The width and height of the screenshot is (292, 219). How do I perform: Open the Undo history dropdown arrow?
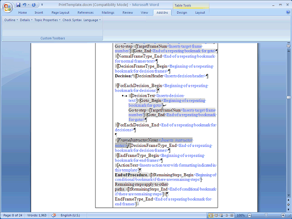pos(29,5)
